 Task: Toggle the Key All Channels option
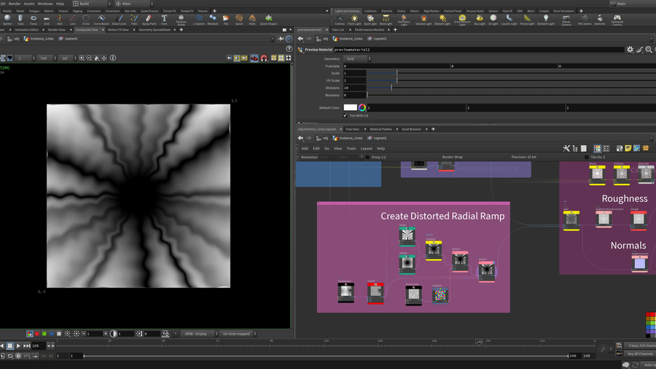tap(640, 354)
